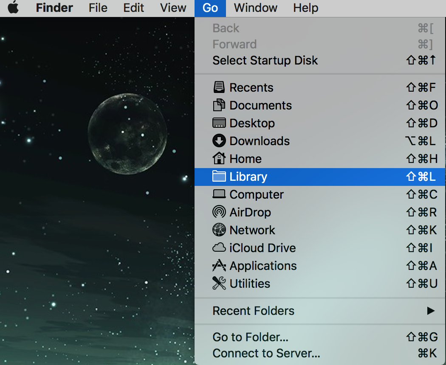The height and width of the screenshot is (365, 446).
Task: Choose Go to Folder…
Action: pyautogui.click(x=320, y=337)
